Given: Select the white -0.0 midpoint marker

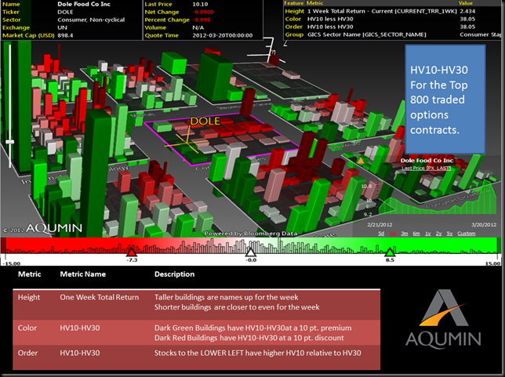Looking at the screenshot, I should tap(251, 252).
